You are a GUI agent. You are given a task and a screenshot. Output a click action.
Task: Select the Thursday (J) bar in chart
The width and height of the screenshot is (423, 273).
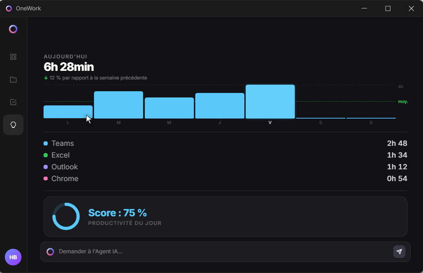(220, 106)
